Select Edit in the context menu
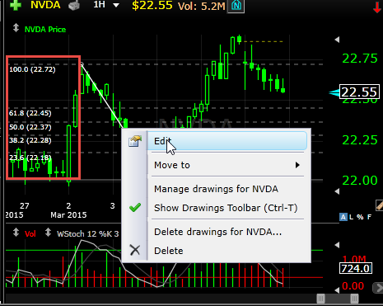 [x=227, y=141]
